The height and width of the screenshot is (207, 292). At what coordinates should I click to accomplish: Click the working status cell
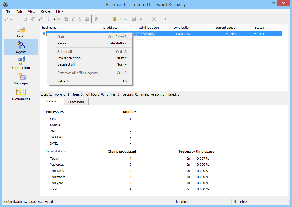[x=260, y=34]
